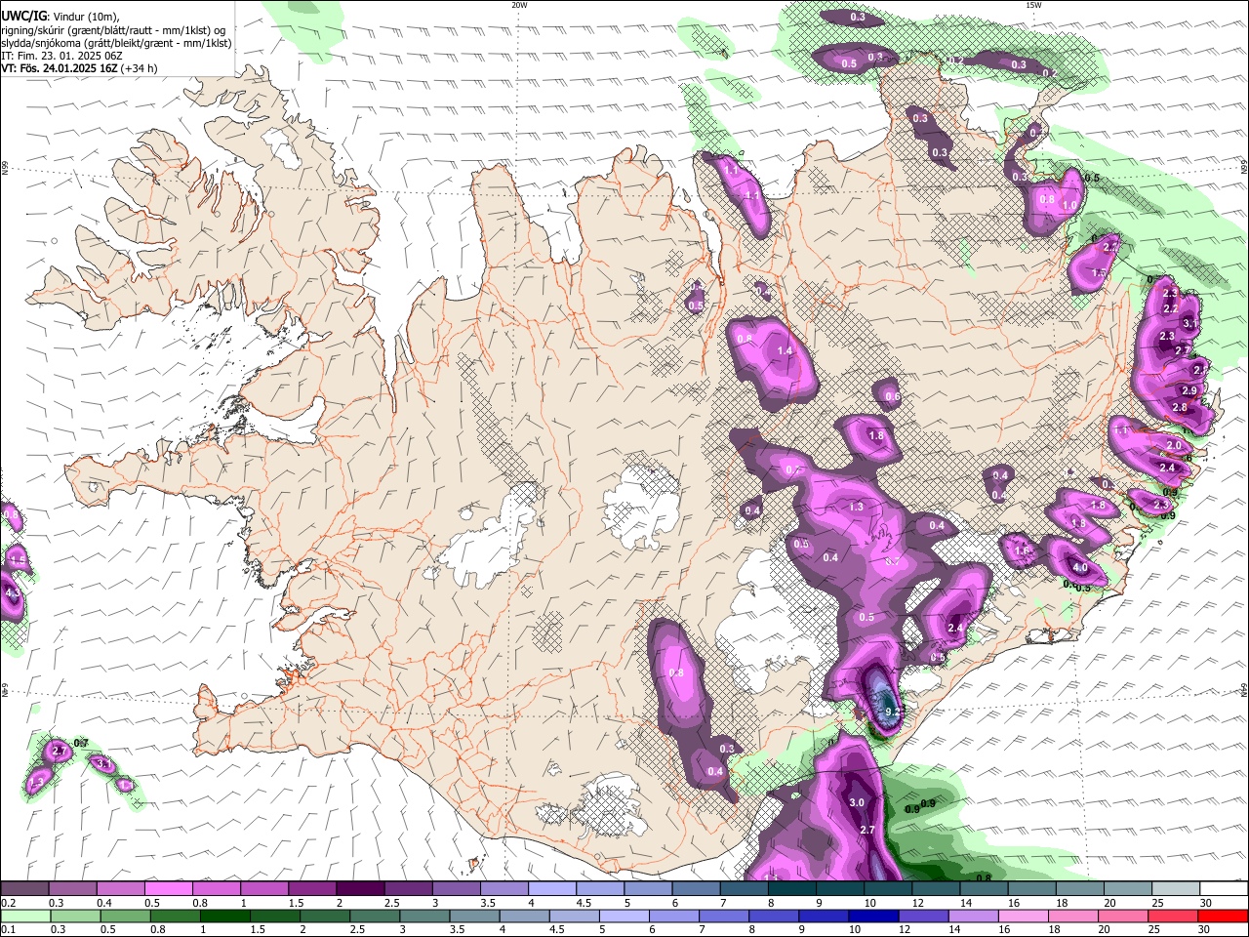Screen dimensions: 1249x937
Task: Click the 'IT: Fim. 23. 01. 2025 06Z' line
Action: pos(61,56)
